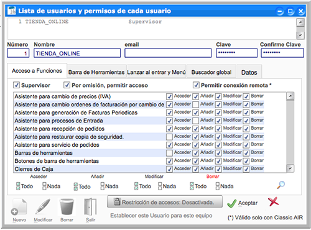Viewport: 311px width, 230px height.
Task: Click user list scrollbar down arrow
Action: point(300,35)
